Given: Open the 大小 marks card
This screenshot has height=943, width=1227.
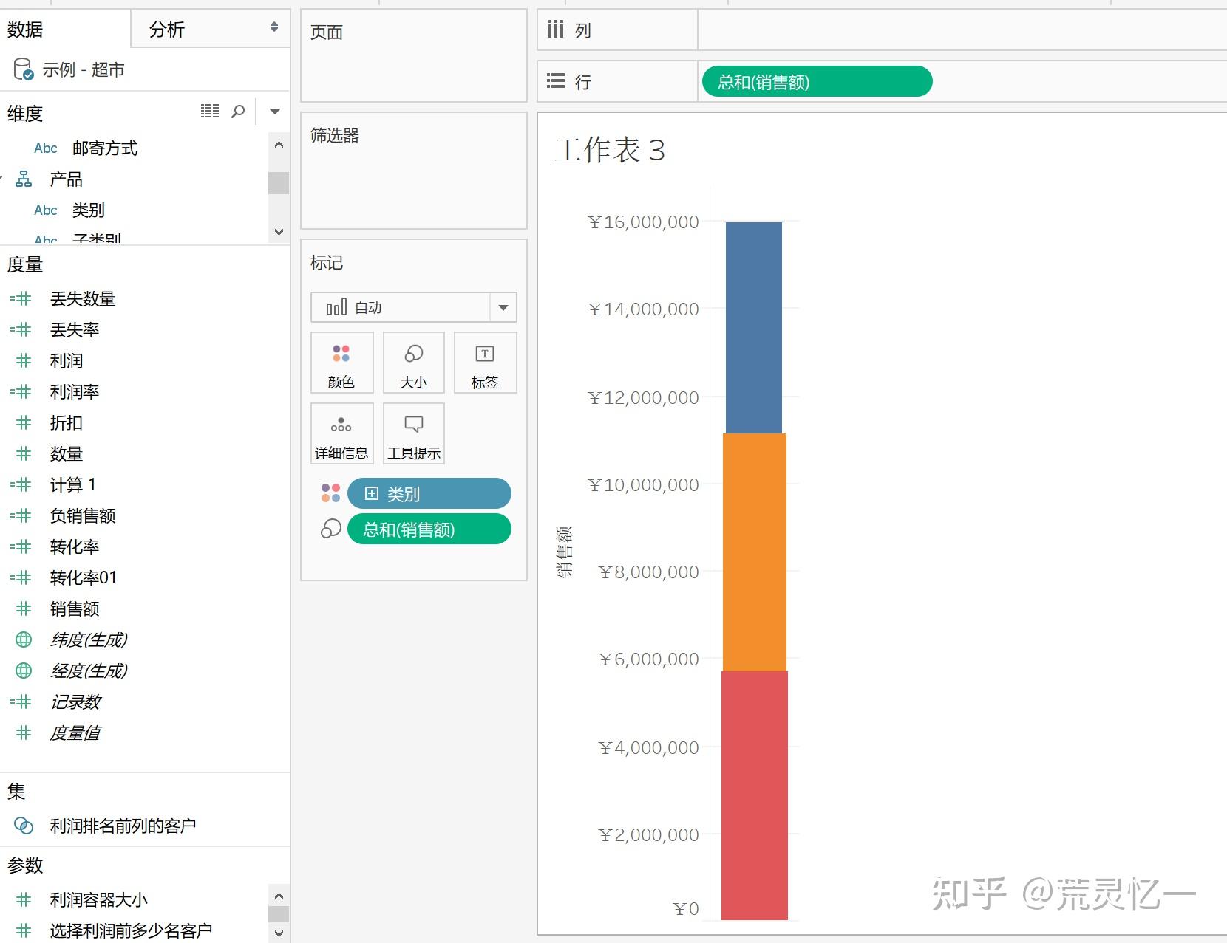Looking at the screenshot, I should pyautogui.click(x=414, y=363).
